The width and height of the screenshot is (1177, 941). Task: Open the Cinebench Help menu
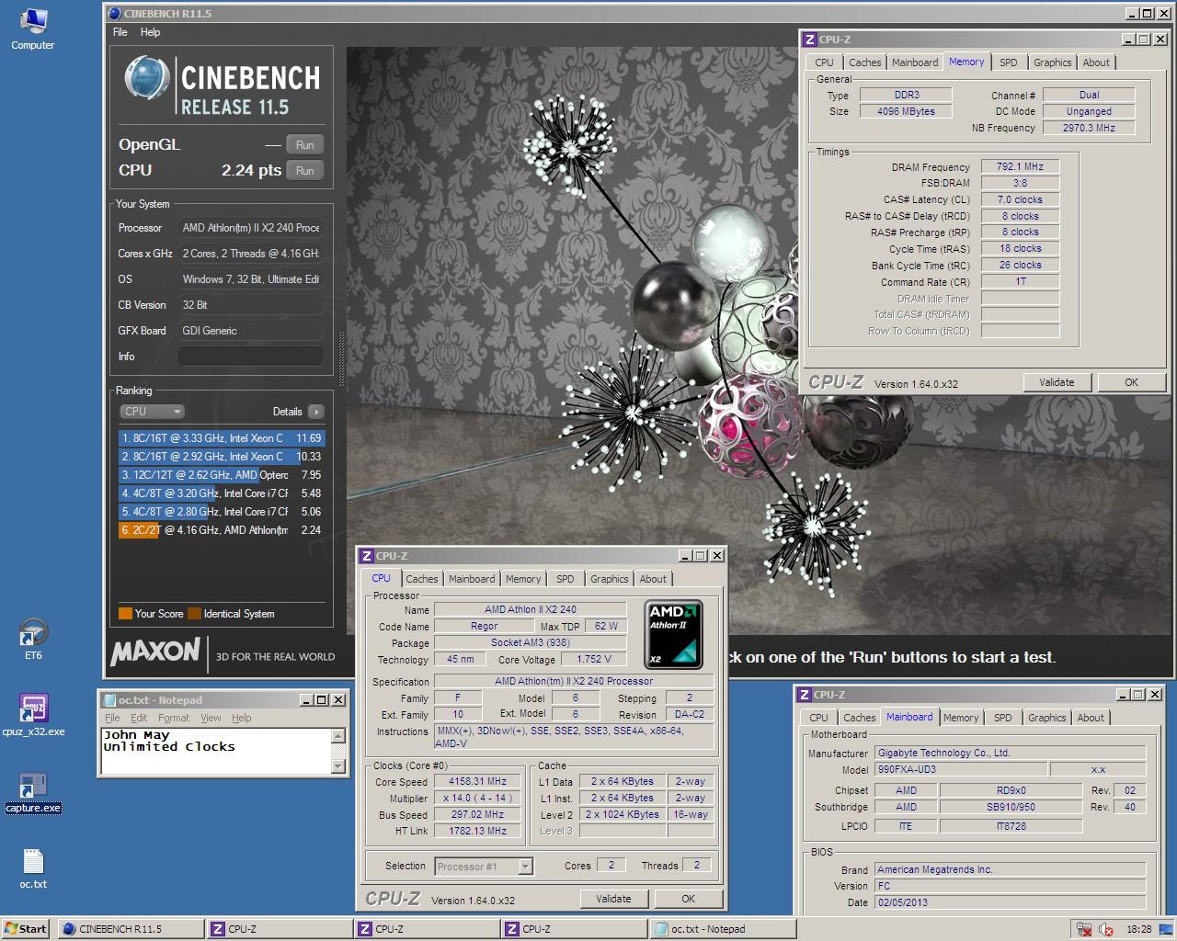point(150,32)
